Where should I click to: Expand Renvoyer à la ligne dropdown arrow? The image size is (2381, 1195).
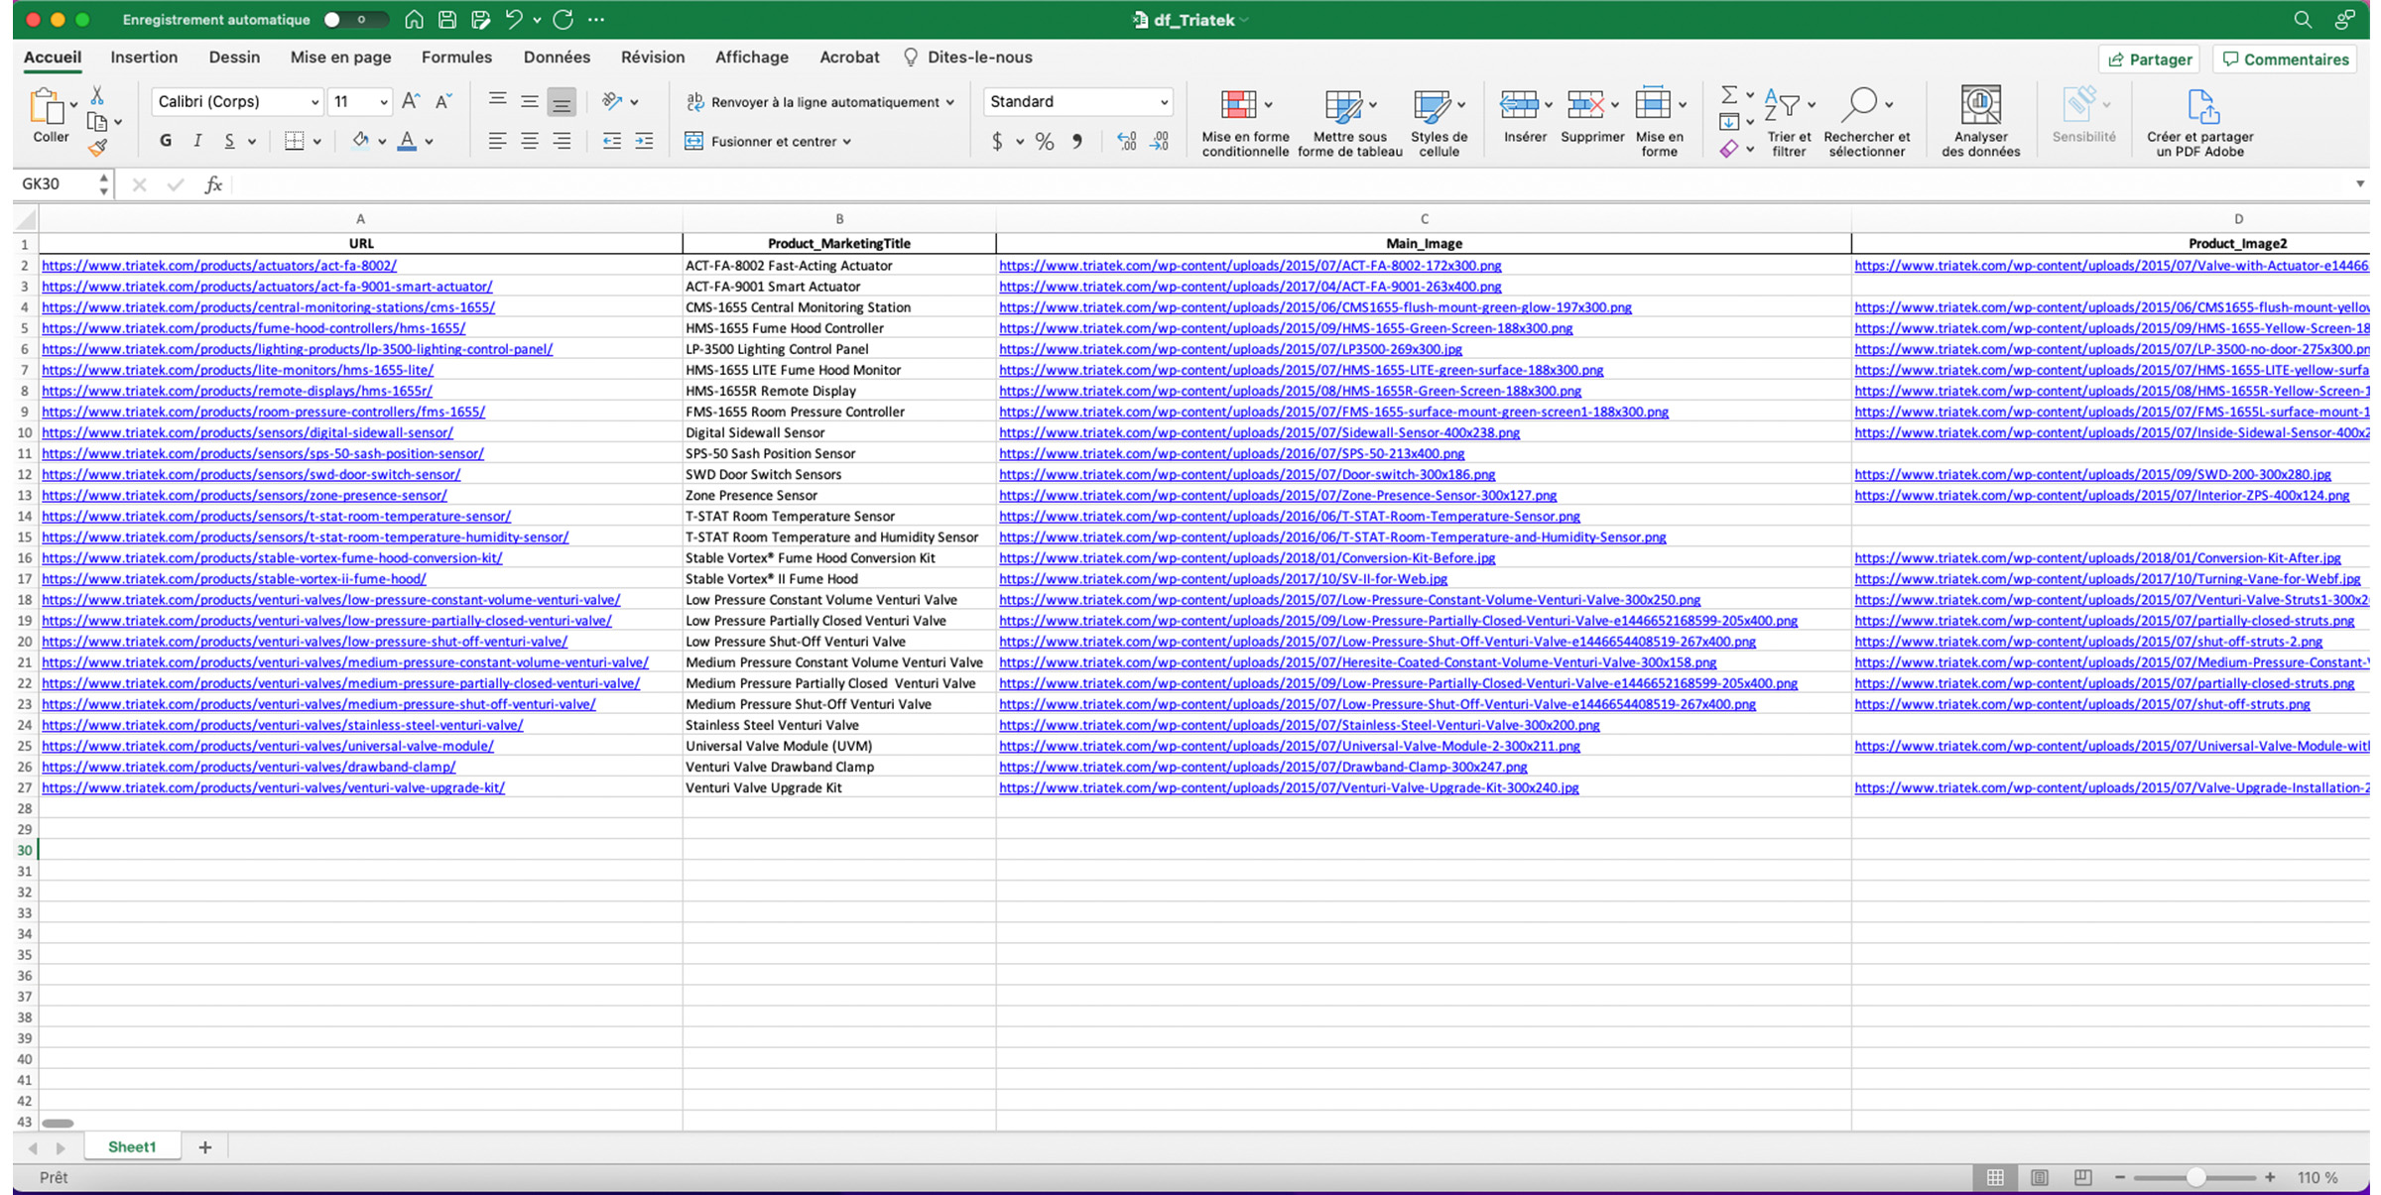click(x=949, y=102)
